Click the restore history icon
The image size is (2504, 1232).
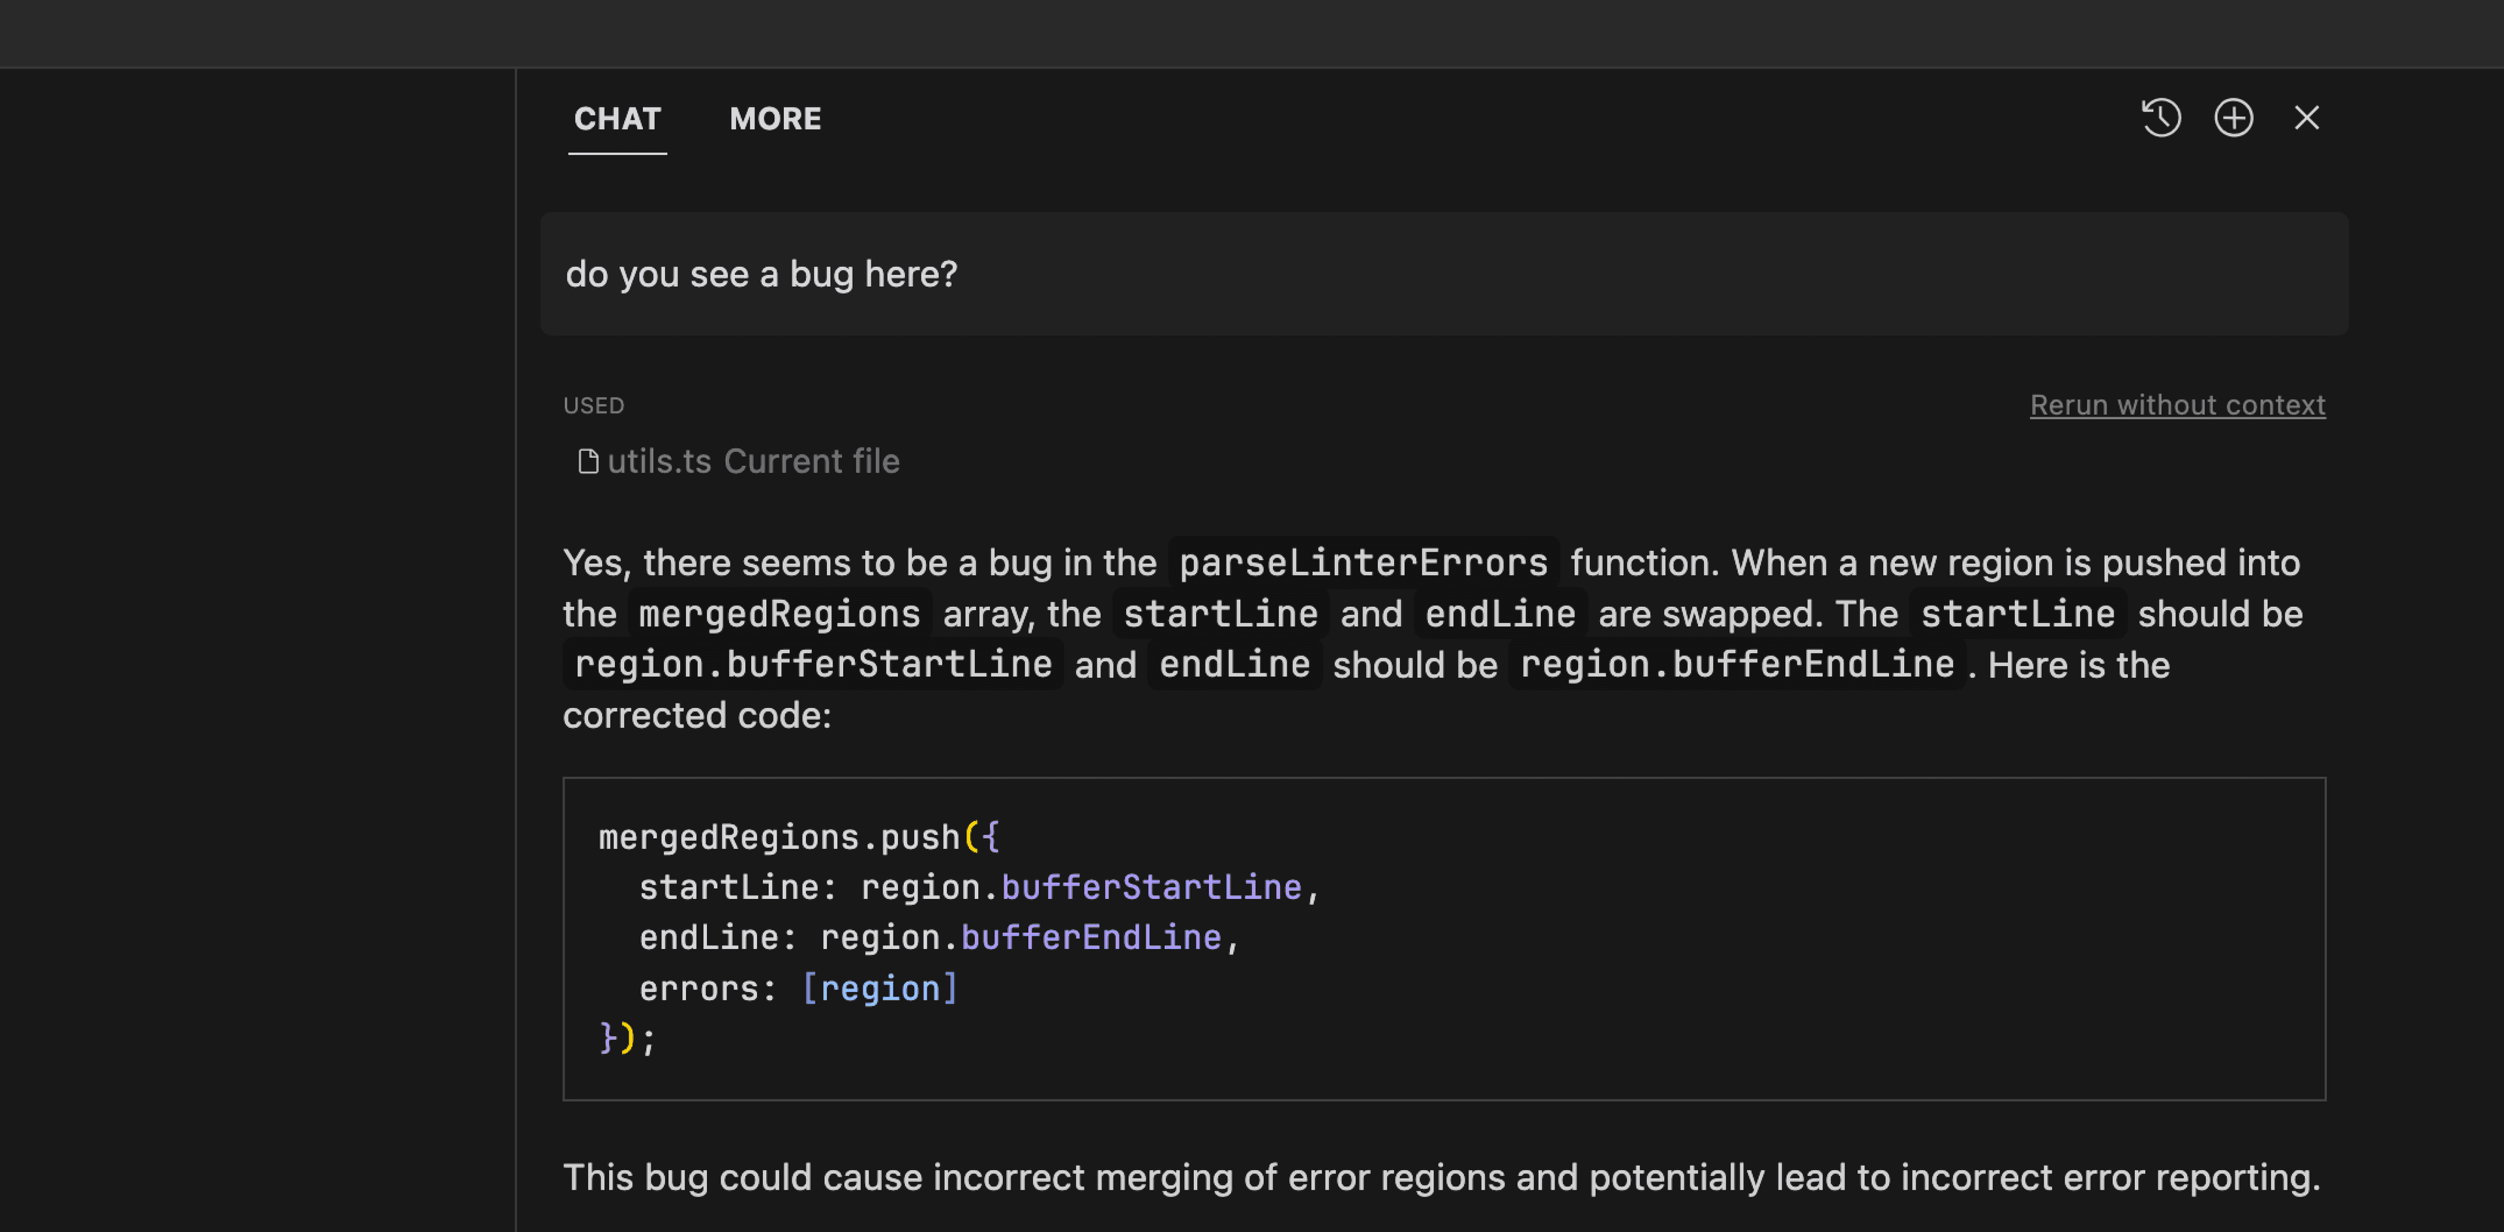2160,117
